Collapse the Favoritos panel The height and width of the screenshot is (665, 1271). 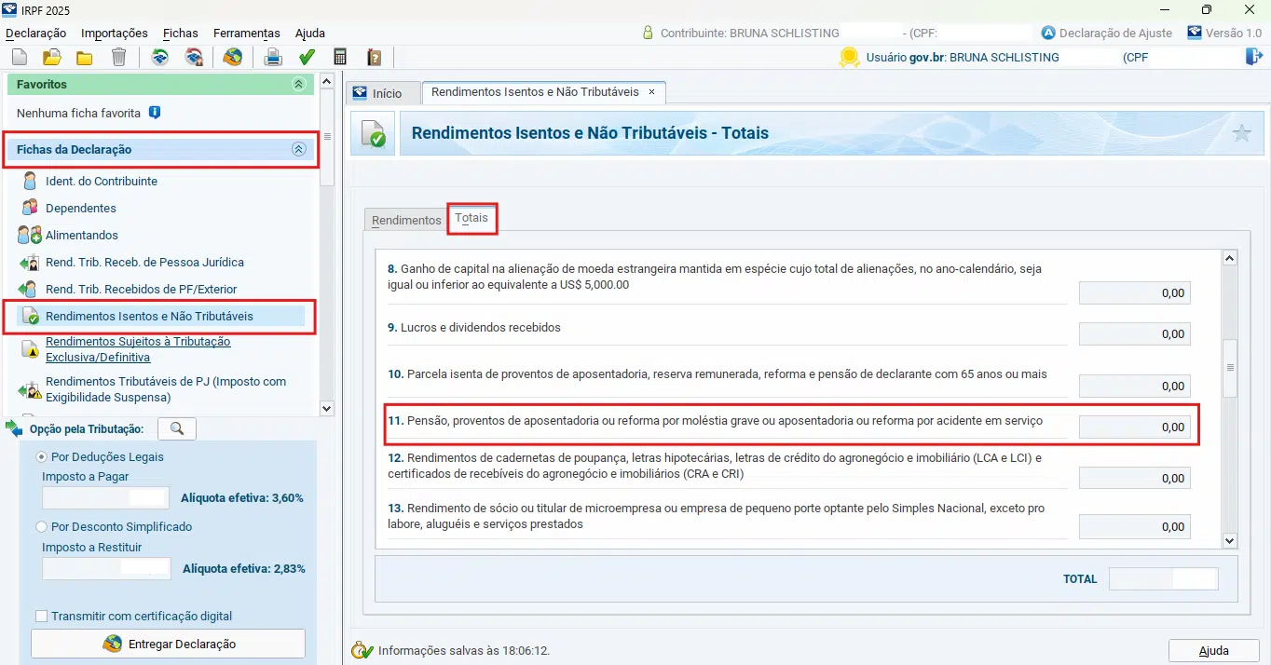(x=298, y=84)
